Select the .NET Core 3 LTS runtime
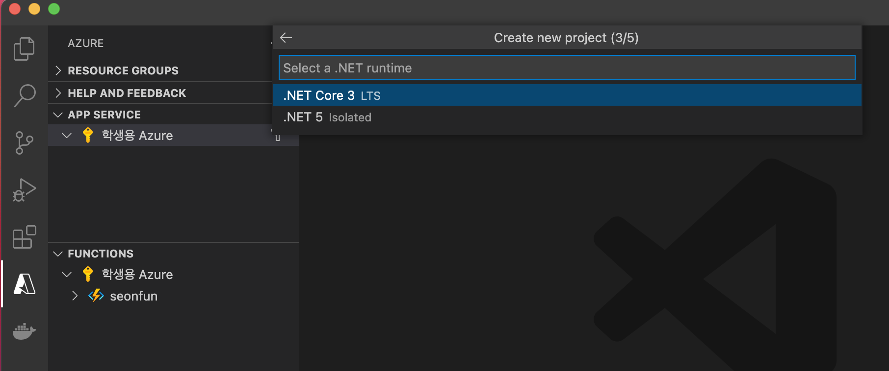 point(567,95)
